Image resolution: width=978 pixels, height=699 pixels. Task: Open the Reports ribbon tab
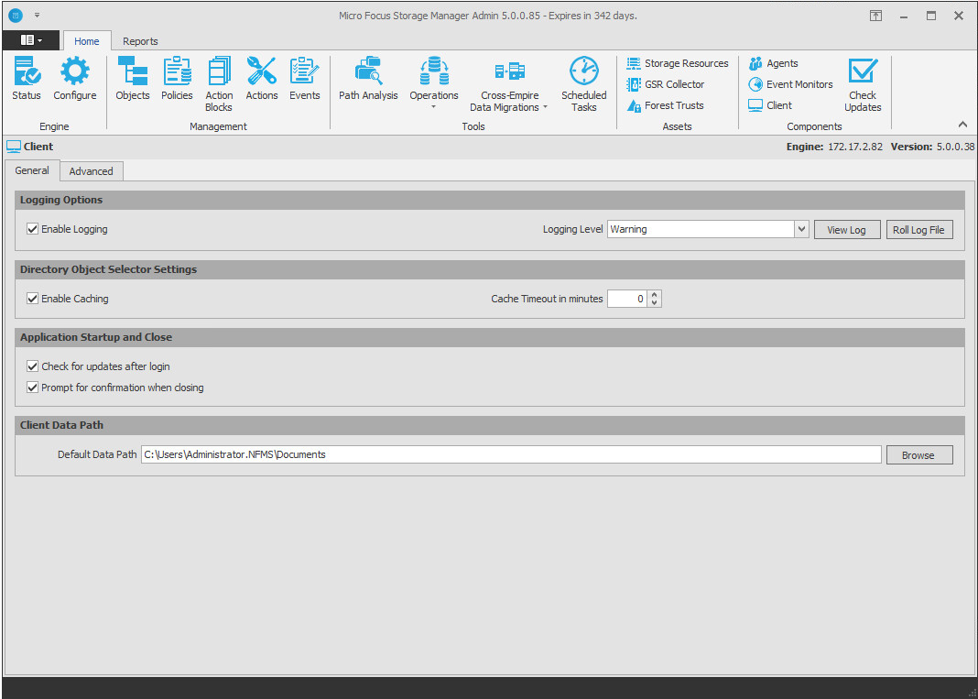point(140,41)
